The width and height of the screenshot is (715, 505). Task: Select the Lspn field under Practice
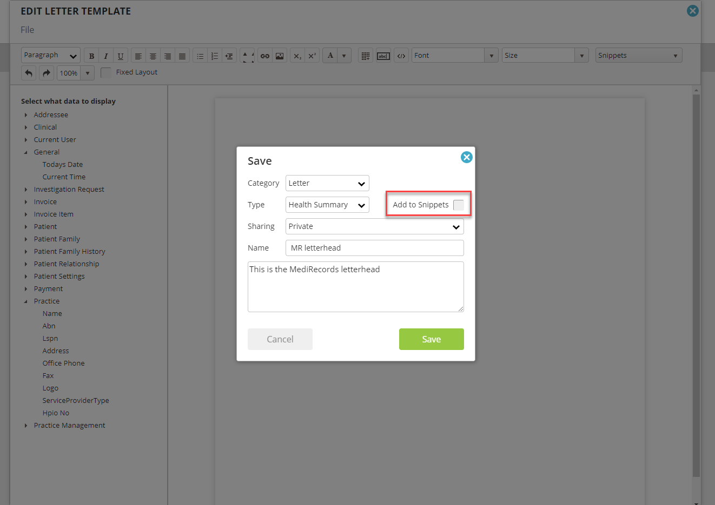coord(50,339)
